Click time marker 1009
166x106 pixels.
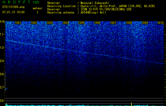click(x=145, y=23)
